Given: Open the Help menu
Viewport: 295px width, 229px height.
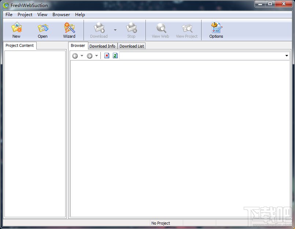Looking at the screenshot, I should 80,15.
